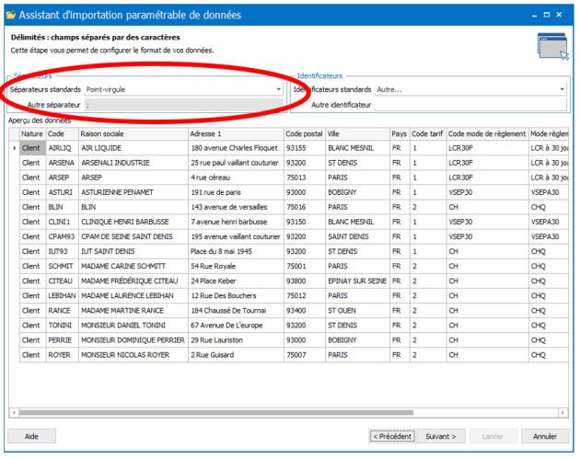Image resolution: width=580 pixels, height=459 pixels.
Task: Click the 12 Rue Des Bouchers cell
Action: [236, 296]
